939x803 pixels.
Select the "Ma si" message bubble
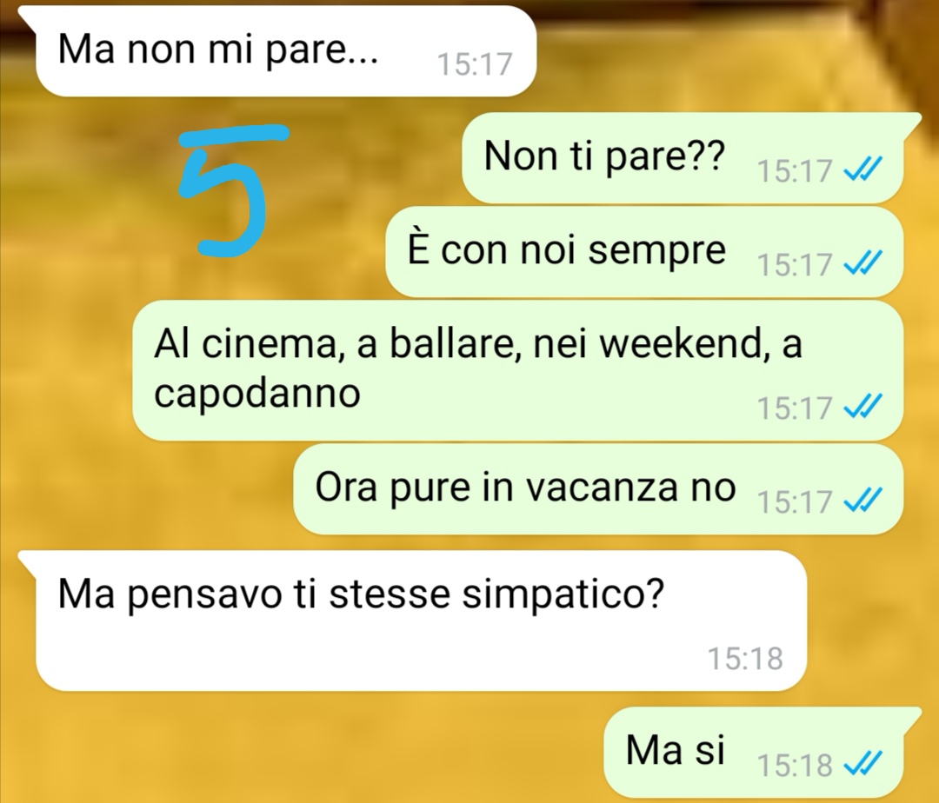759,752
